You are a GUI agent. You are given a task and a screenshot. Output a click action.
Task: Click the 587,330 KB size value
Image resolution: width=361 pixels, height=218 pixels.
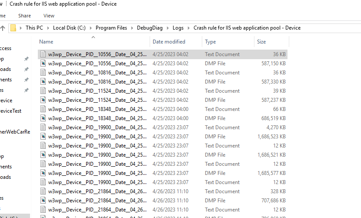coord(273,81)
